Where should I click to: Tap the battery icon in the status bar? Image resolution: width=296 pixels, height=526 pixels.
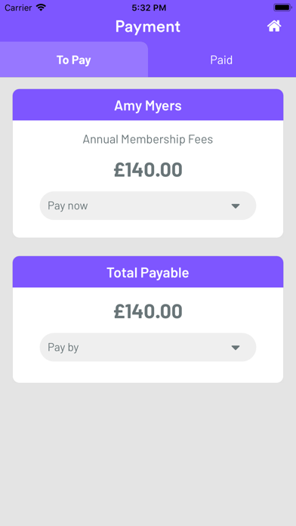coord(282,8)
